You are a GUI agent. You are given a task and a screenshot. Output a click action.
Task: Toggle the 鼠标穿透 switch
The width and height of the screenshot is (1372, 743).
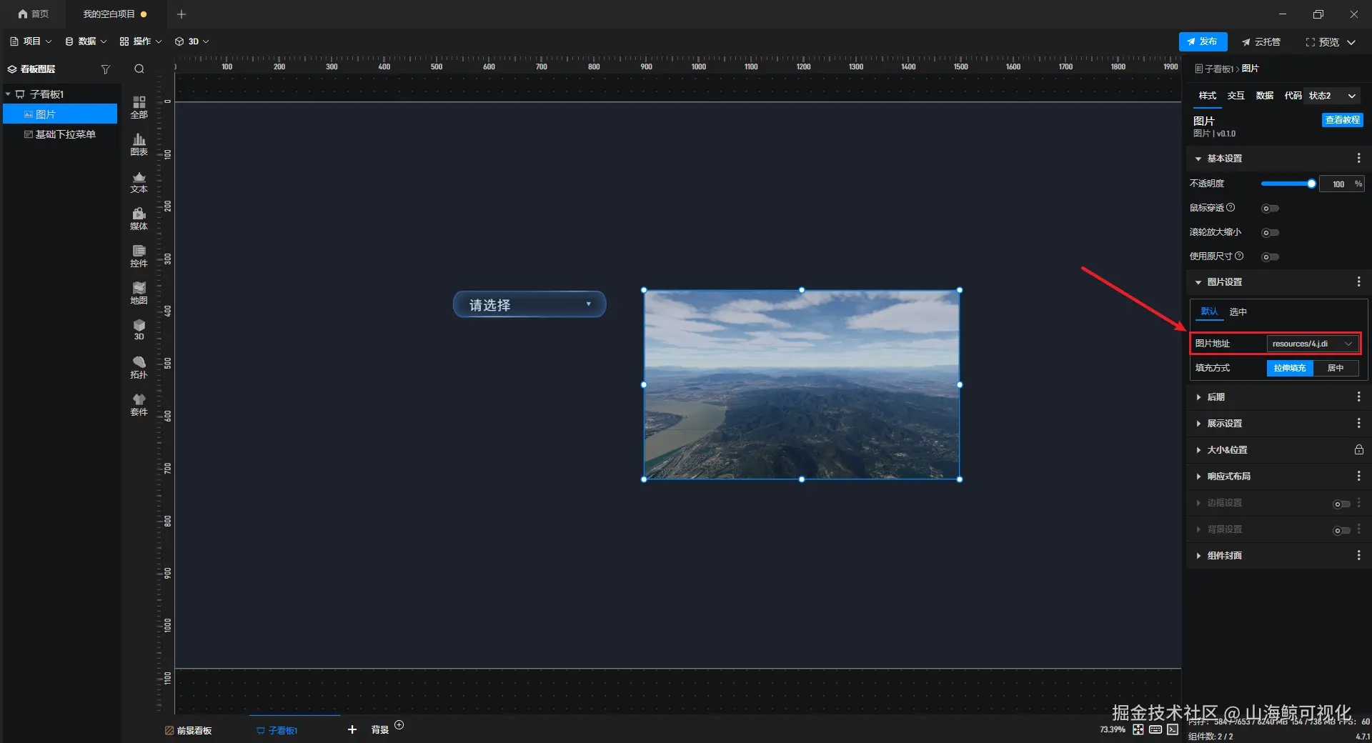tap(1270, 209)
